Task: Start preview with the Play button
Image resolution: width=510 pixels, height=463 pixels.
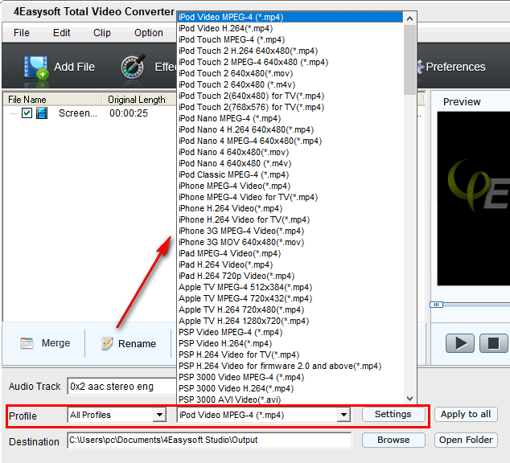Action: pyautogui.click(x=460, y=343)
